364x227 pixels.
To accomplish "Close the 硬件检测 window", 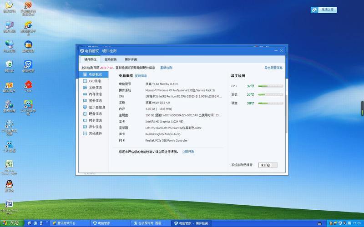I will (282, 50).
